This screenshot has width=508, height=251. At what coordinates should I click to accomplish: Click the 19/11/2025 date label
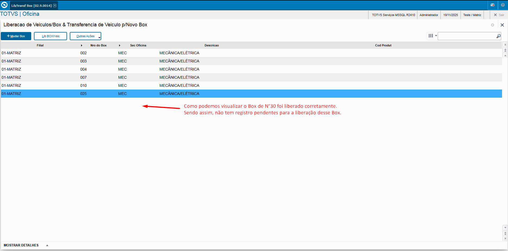[450, 15]
